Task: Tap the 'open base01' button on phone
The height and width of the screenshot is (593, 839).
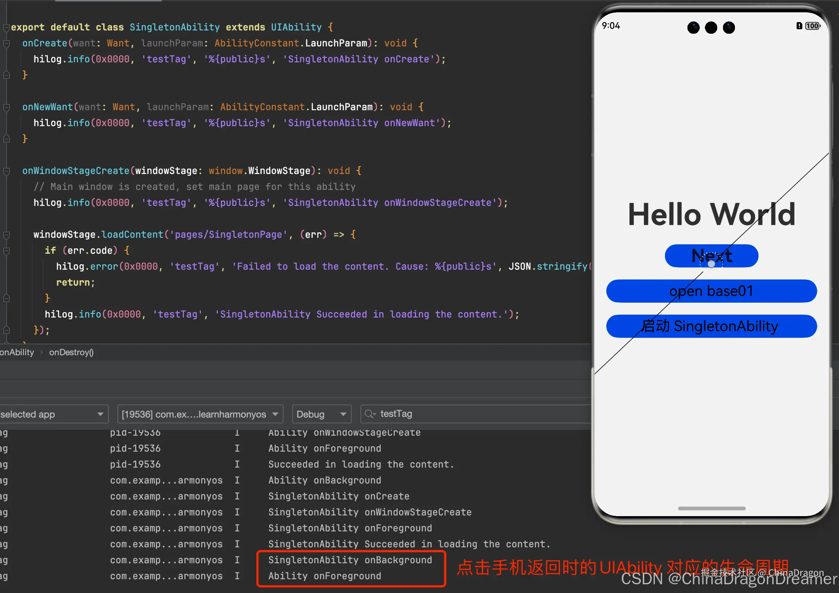Action: [x=711, y=291]
